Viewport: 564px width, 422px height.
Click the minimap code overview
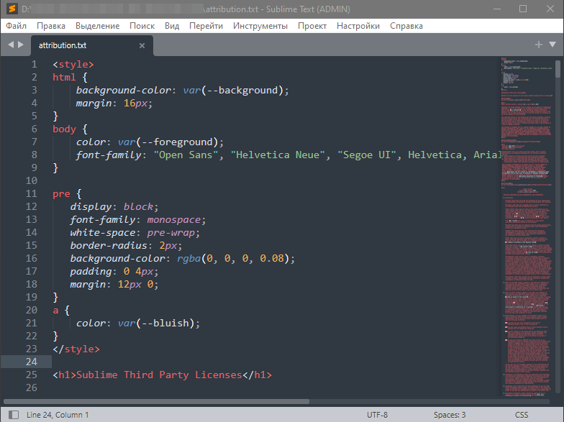point(527,226)
